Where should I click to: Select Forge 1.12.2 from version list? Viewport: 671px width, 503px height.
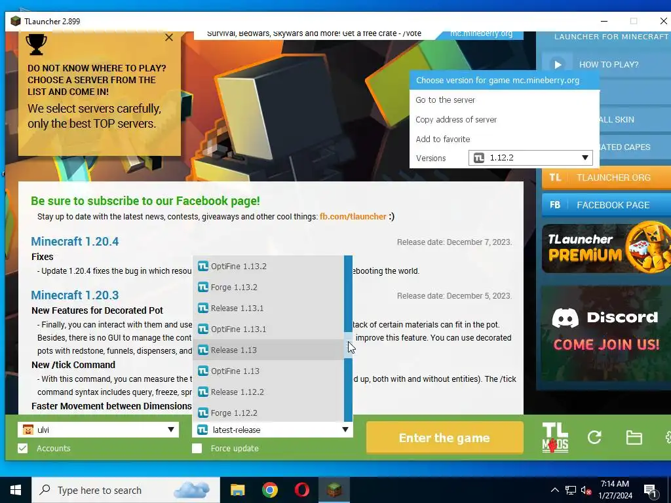coord(268,413)
